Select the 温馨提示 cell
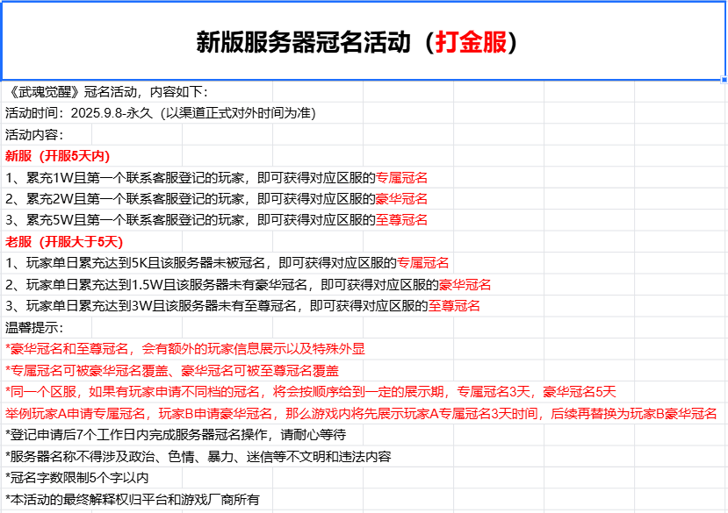728x513 pixels. coord(35,327)
